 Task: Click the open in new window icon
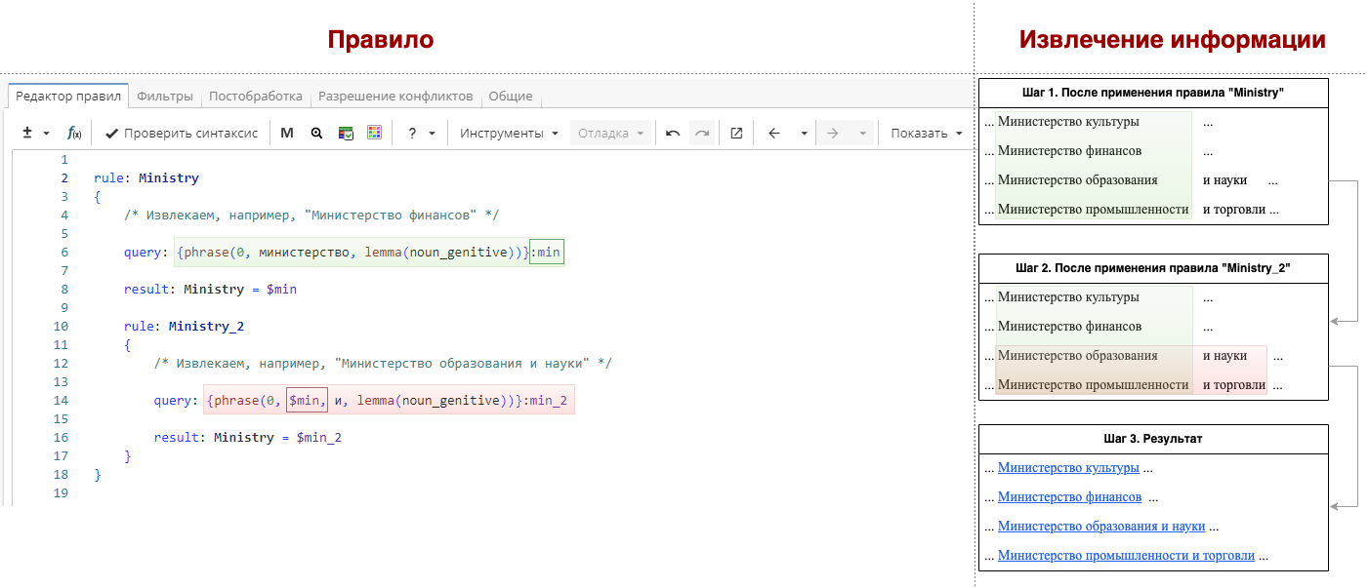(736, 133)
